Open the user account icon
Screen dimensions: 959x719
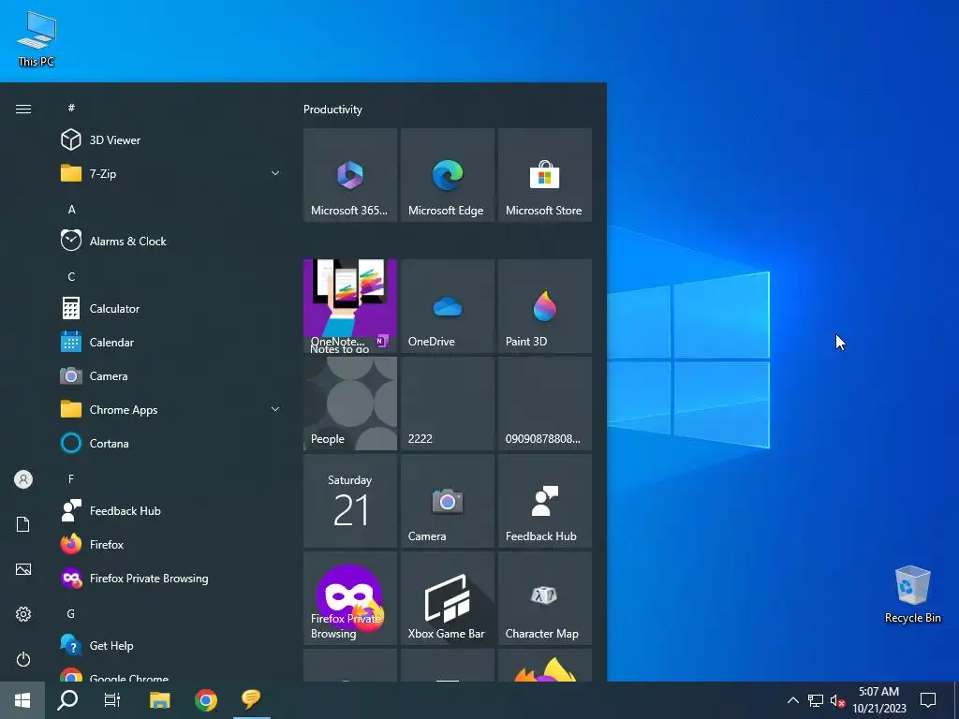coord(23,479)
